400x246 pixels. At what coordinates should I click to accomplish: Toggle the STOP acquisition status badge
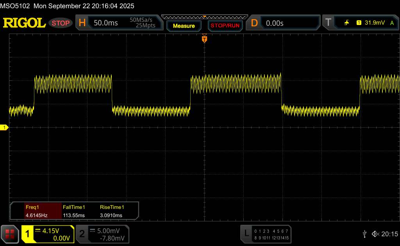(x=61, y=23)
